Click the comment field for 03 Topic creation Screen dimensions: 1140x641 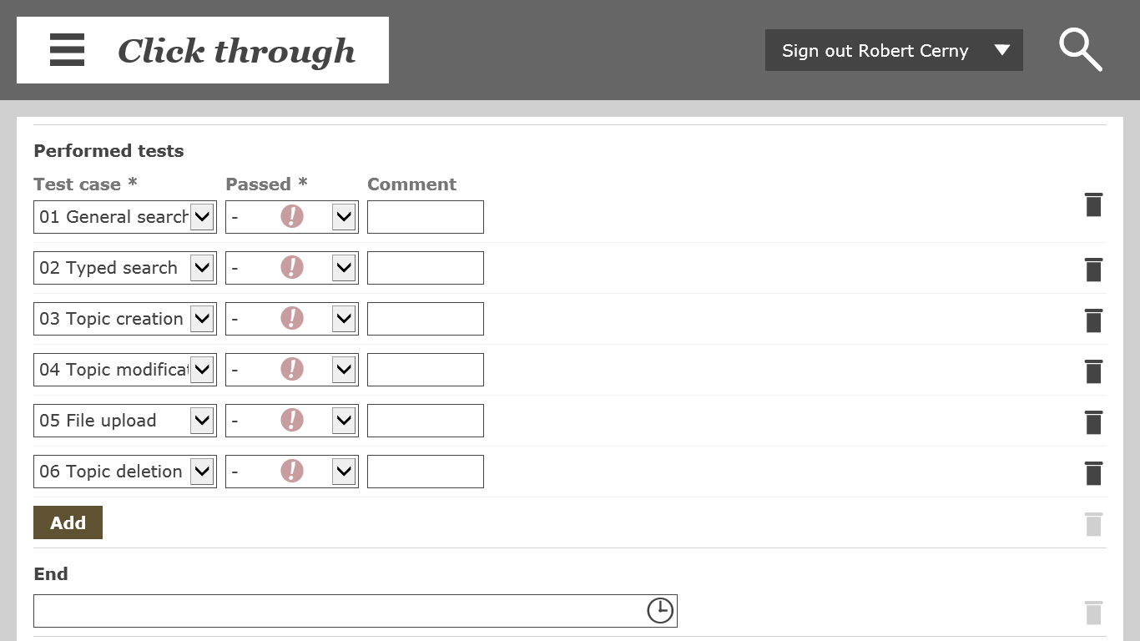(426, 319)
